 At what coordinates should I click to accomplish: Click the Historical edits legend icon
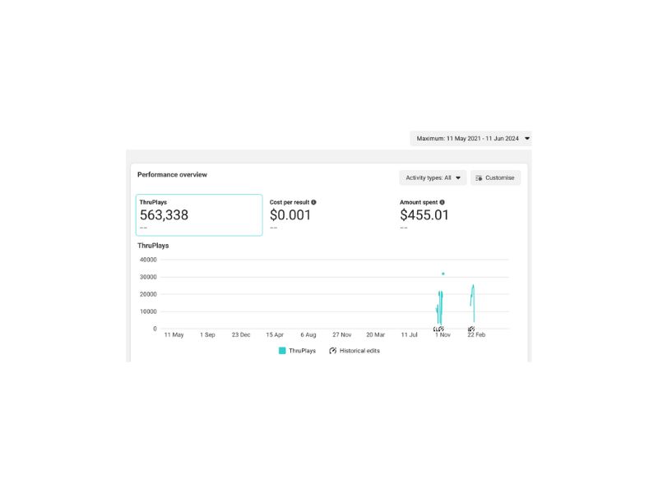click(333, 351)
